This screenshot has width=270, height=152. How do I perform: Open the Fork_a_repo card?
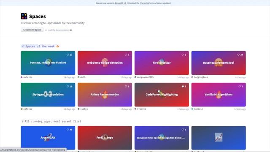click(105, 138)
